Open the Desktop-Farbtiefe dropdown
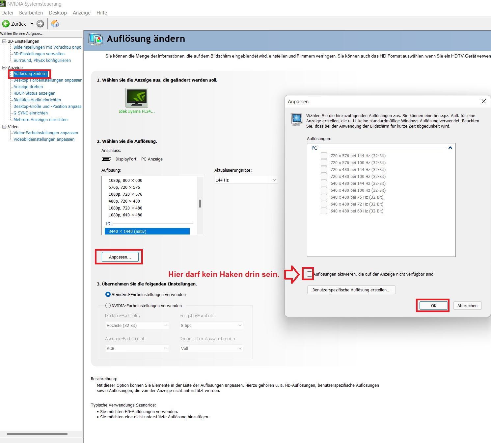The width and height of the screenshot is (491, 443). click(137, 325)
